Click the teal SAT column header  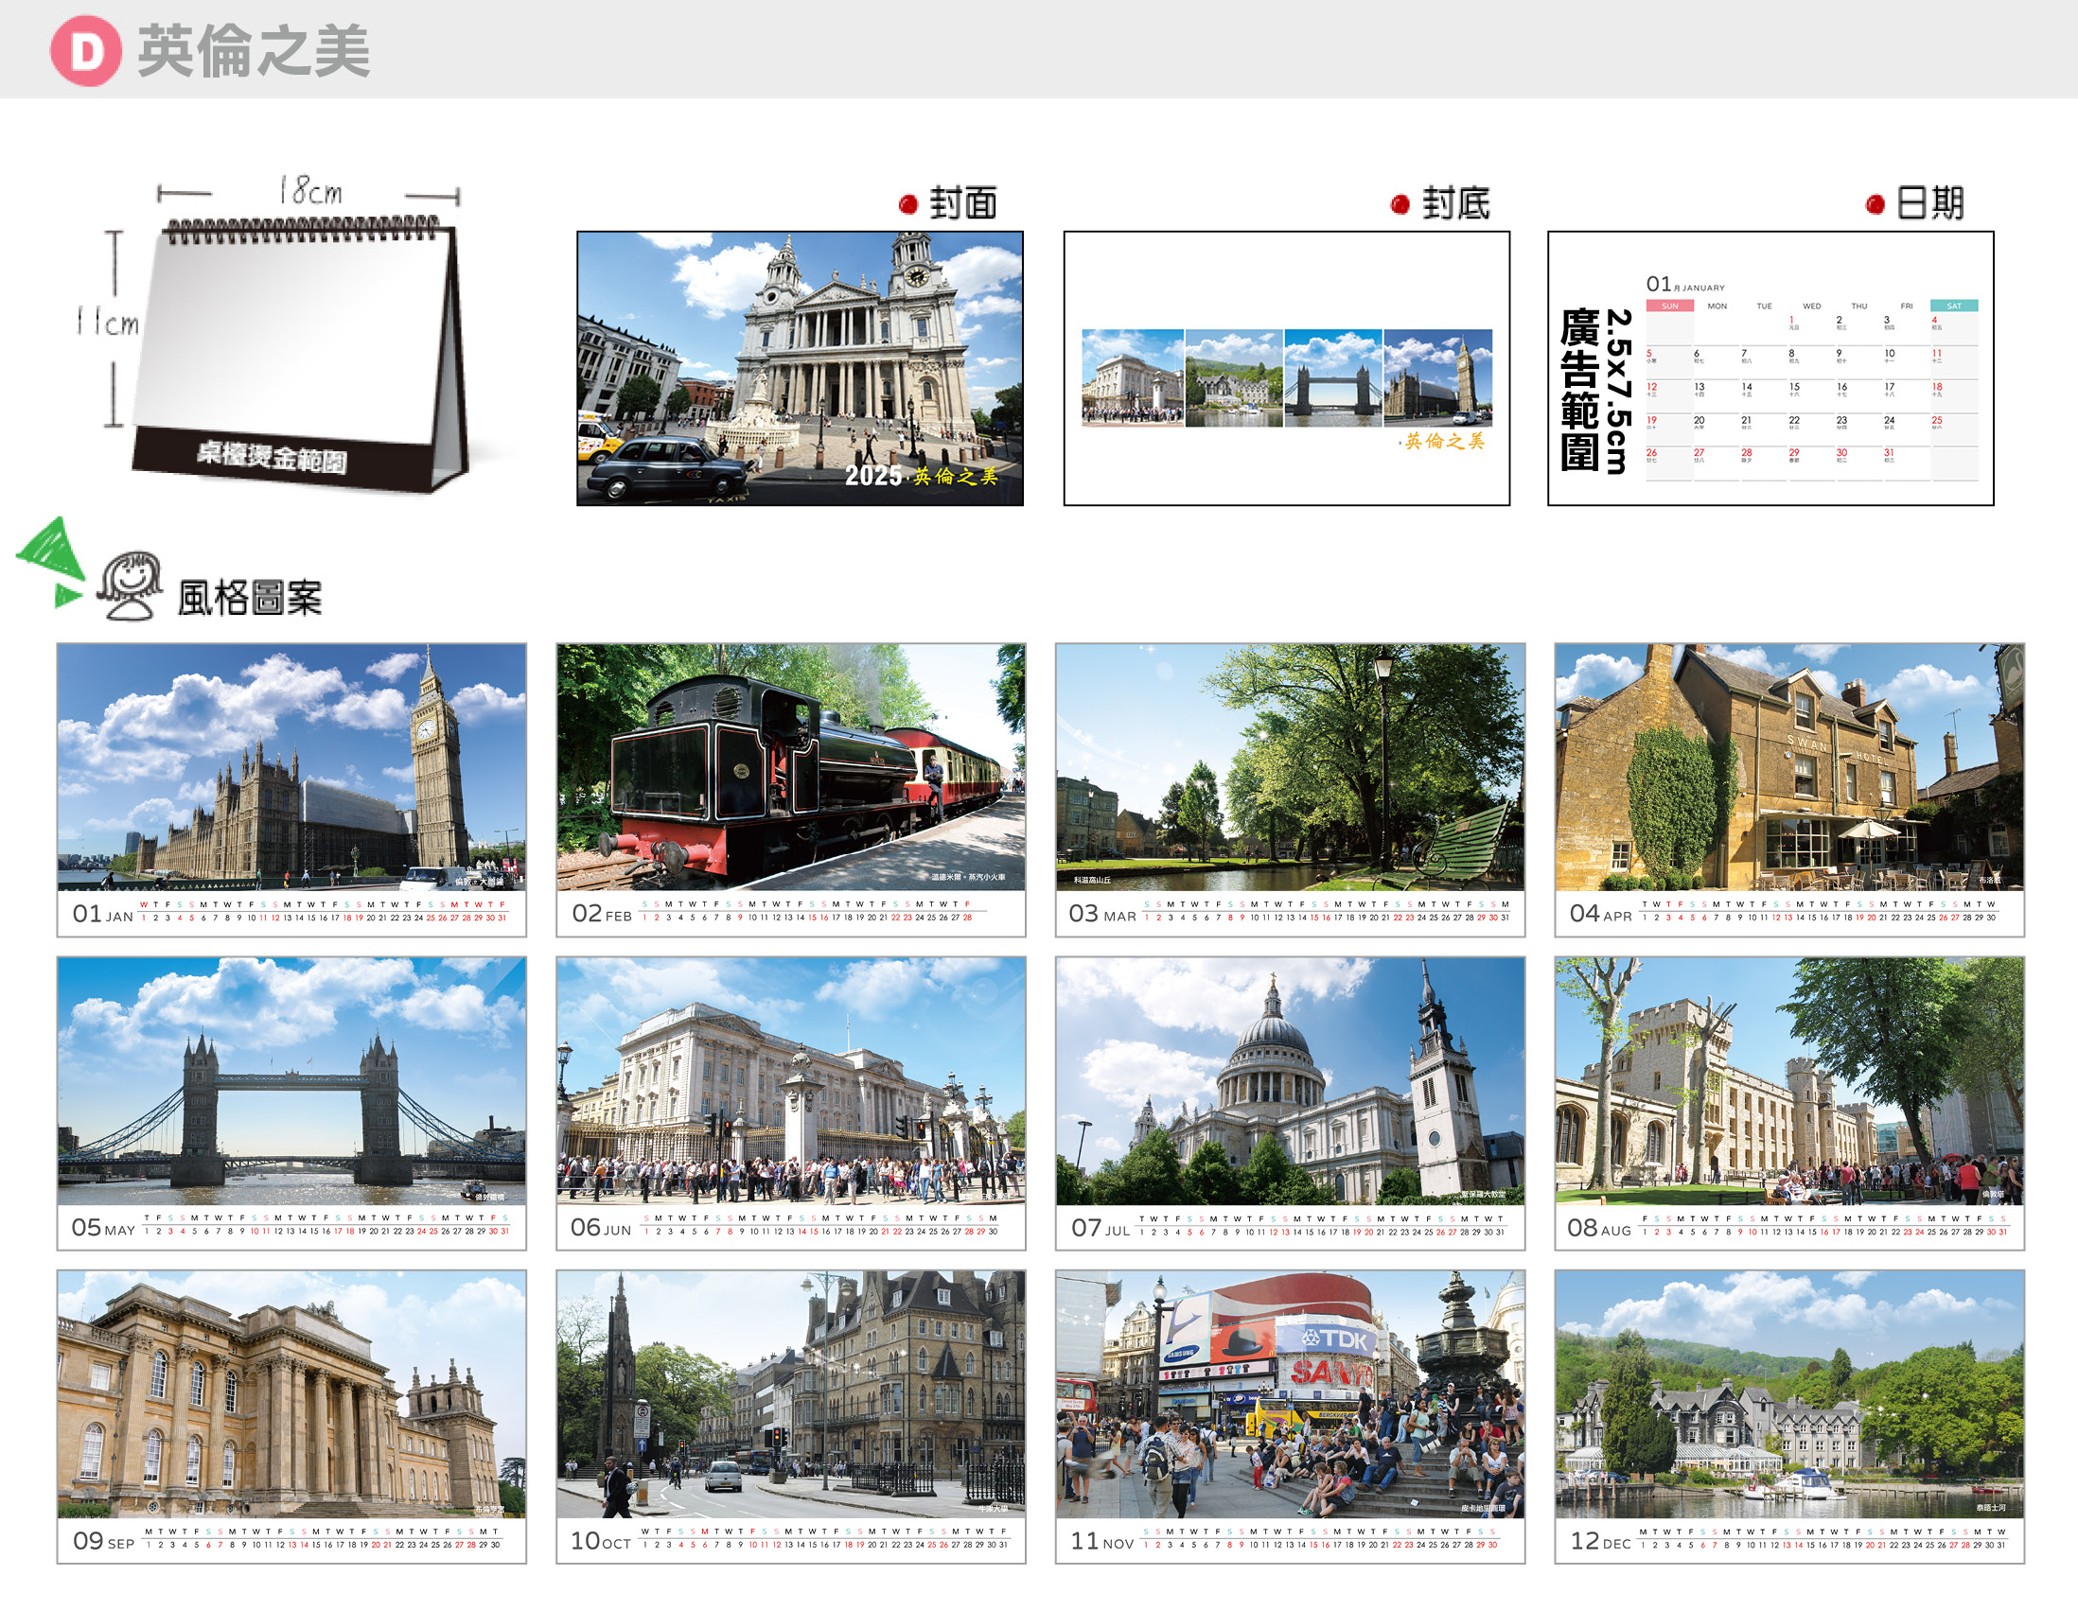tap(1953, 306)
